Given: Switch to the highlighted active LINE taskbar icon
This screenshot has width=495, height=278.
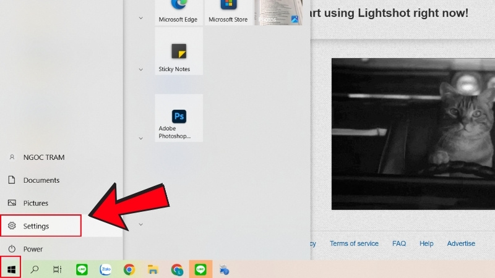Looking at the screenshot, I should pos(200,269).
